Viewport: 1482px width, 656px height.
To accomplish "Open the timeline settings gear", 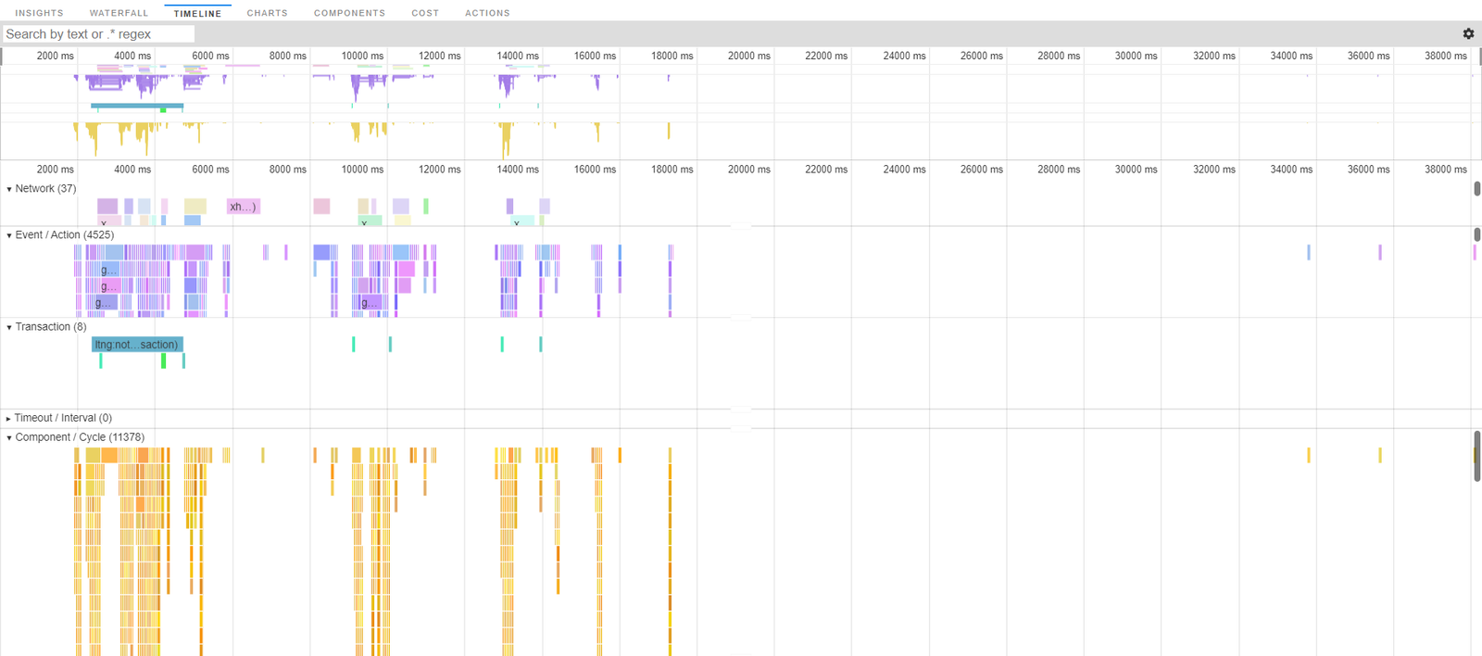I will point(1468,33).
